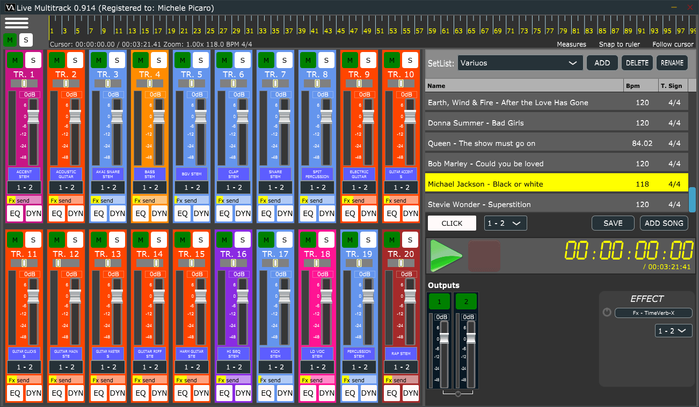Solo TR. 18 with its S button
This screenshot has height=407, width=699.
tap(326, 240)
